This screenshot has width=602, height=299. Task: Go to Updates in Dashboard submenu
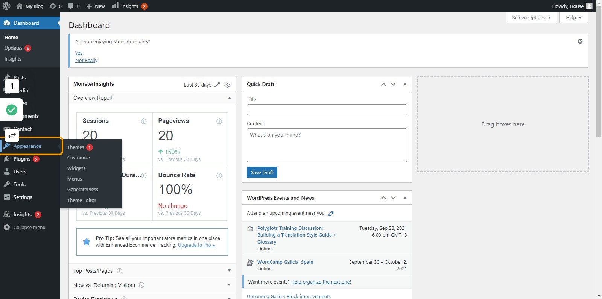14,48
